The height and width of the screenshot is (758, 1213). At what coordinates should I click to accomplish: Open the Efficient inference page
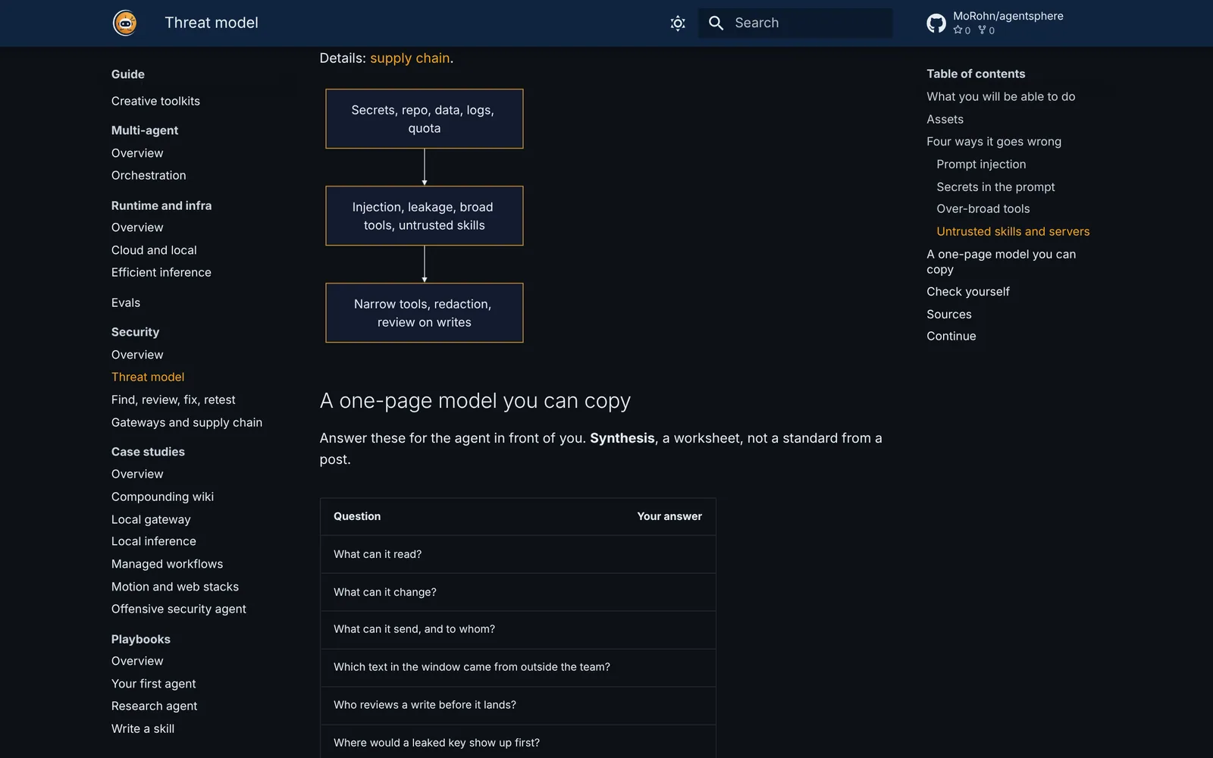(x=161, y=272)
